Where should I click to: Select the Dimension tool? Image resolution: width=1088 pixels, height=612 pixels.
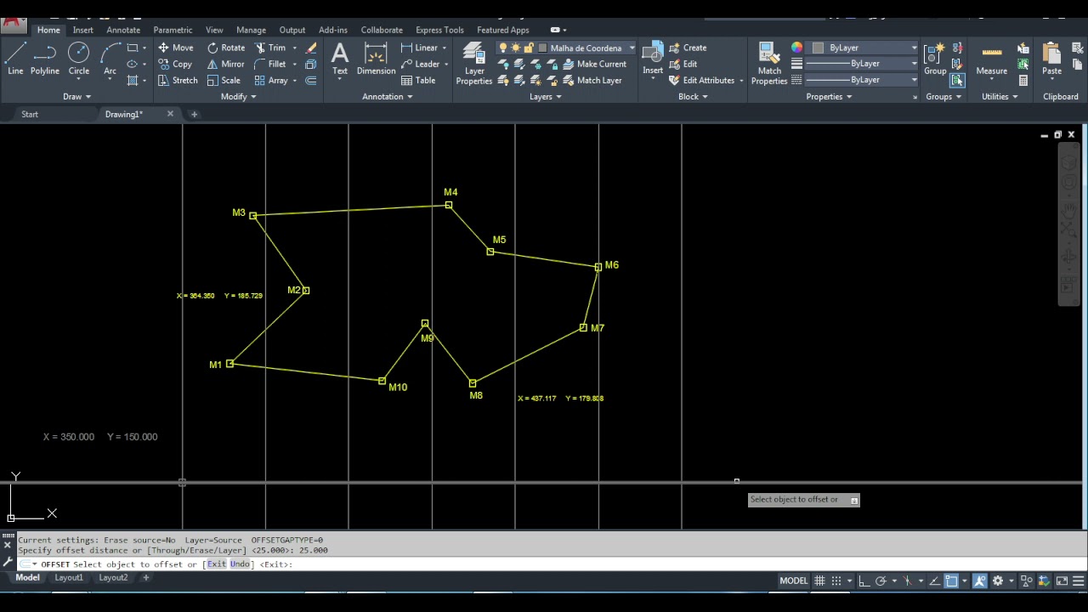(376, 59)
